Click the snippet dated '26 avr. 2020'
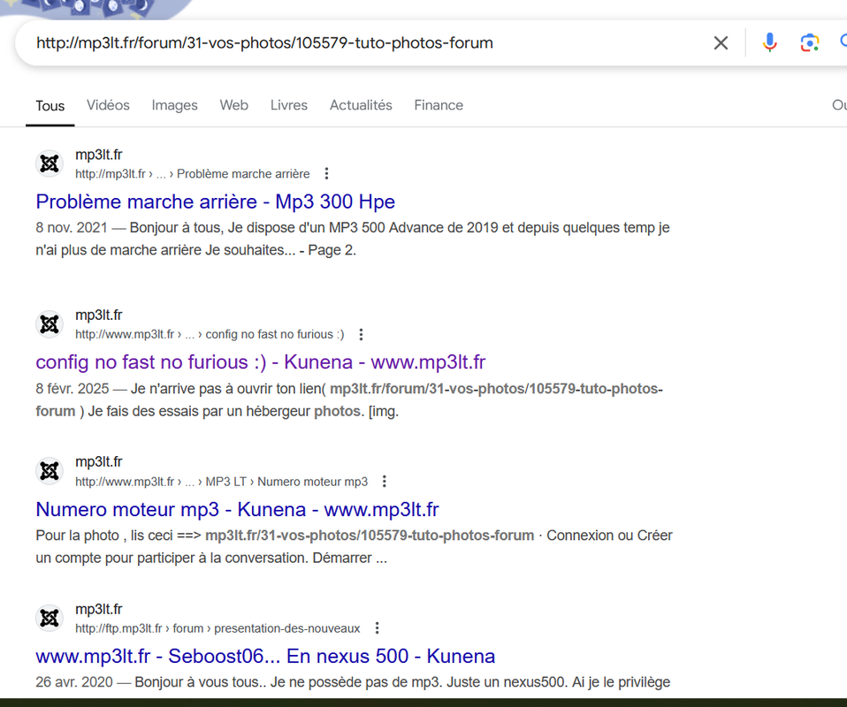This screenshot has height=707, width=847. [353, 682]
